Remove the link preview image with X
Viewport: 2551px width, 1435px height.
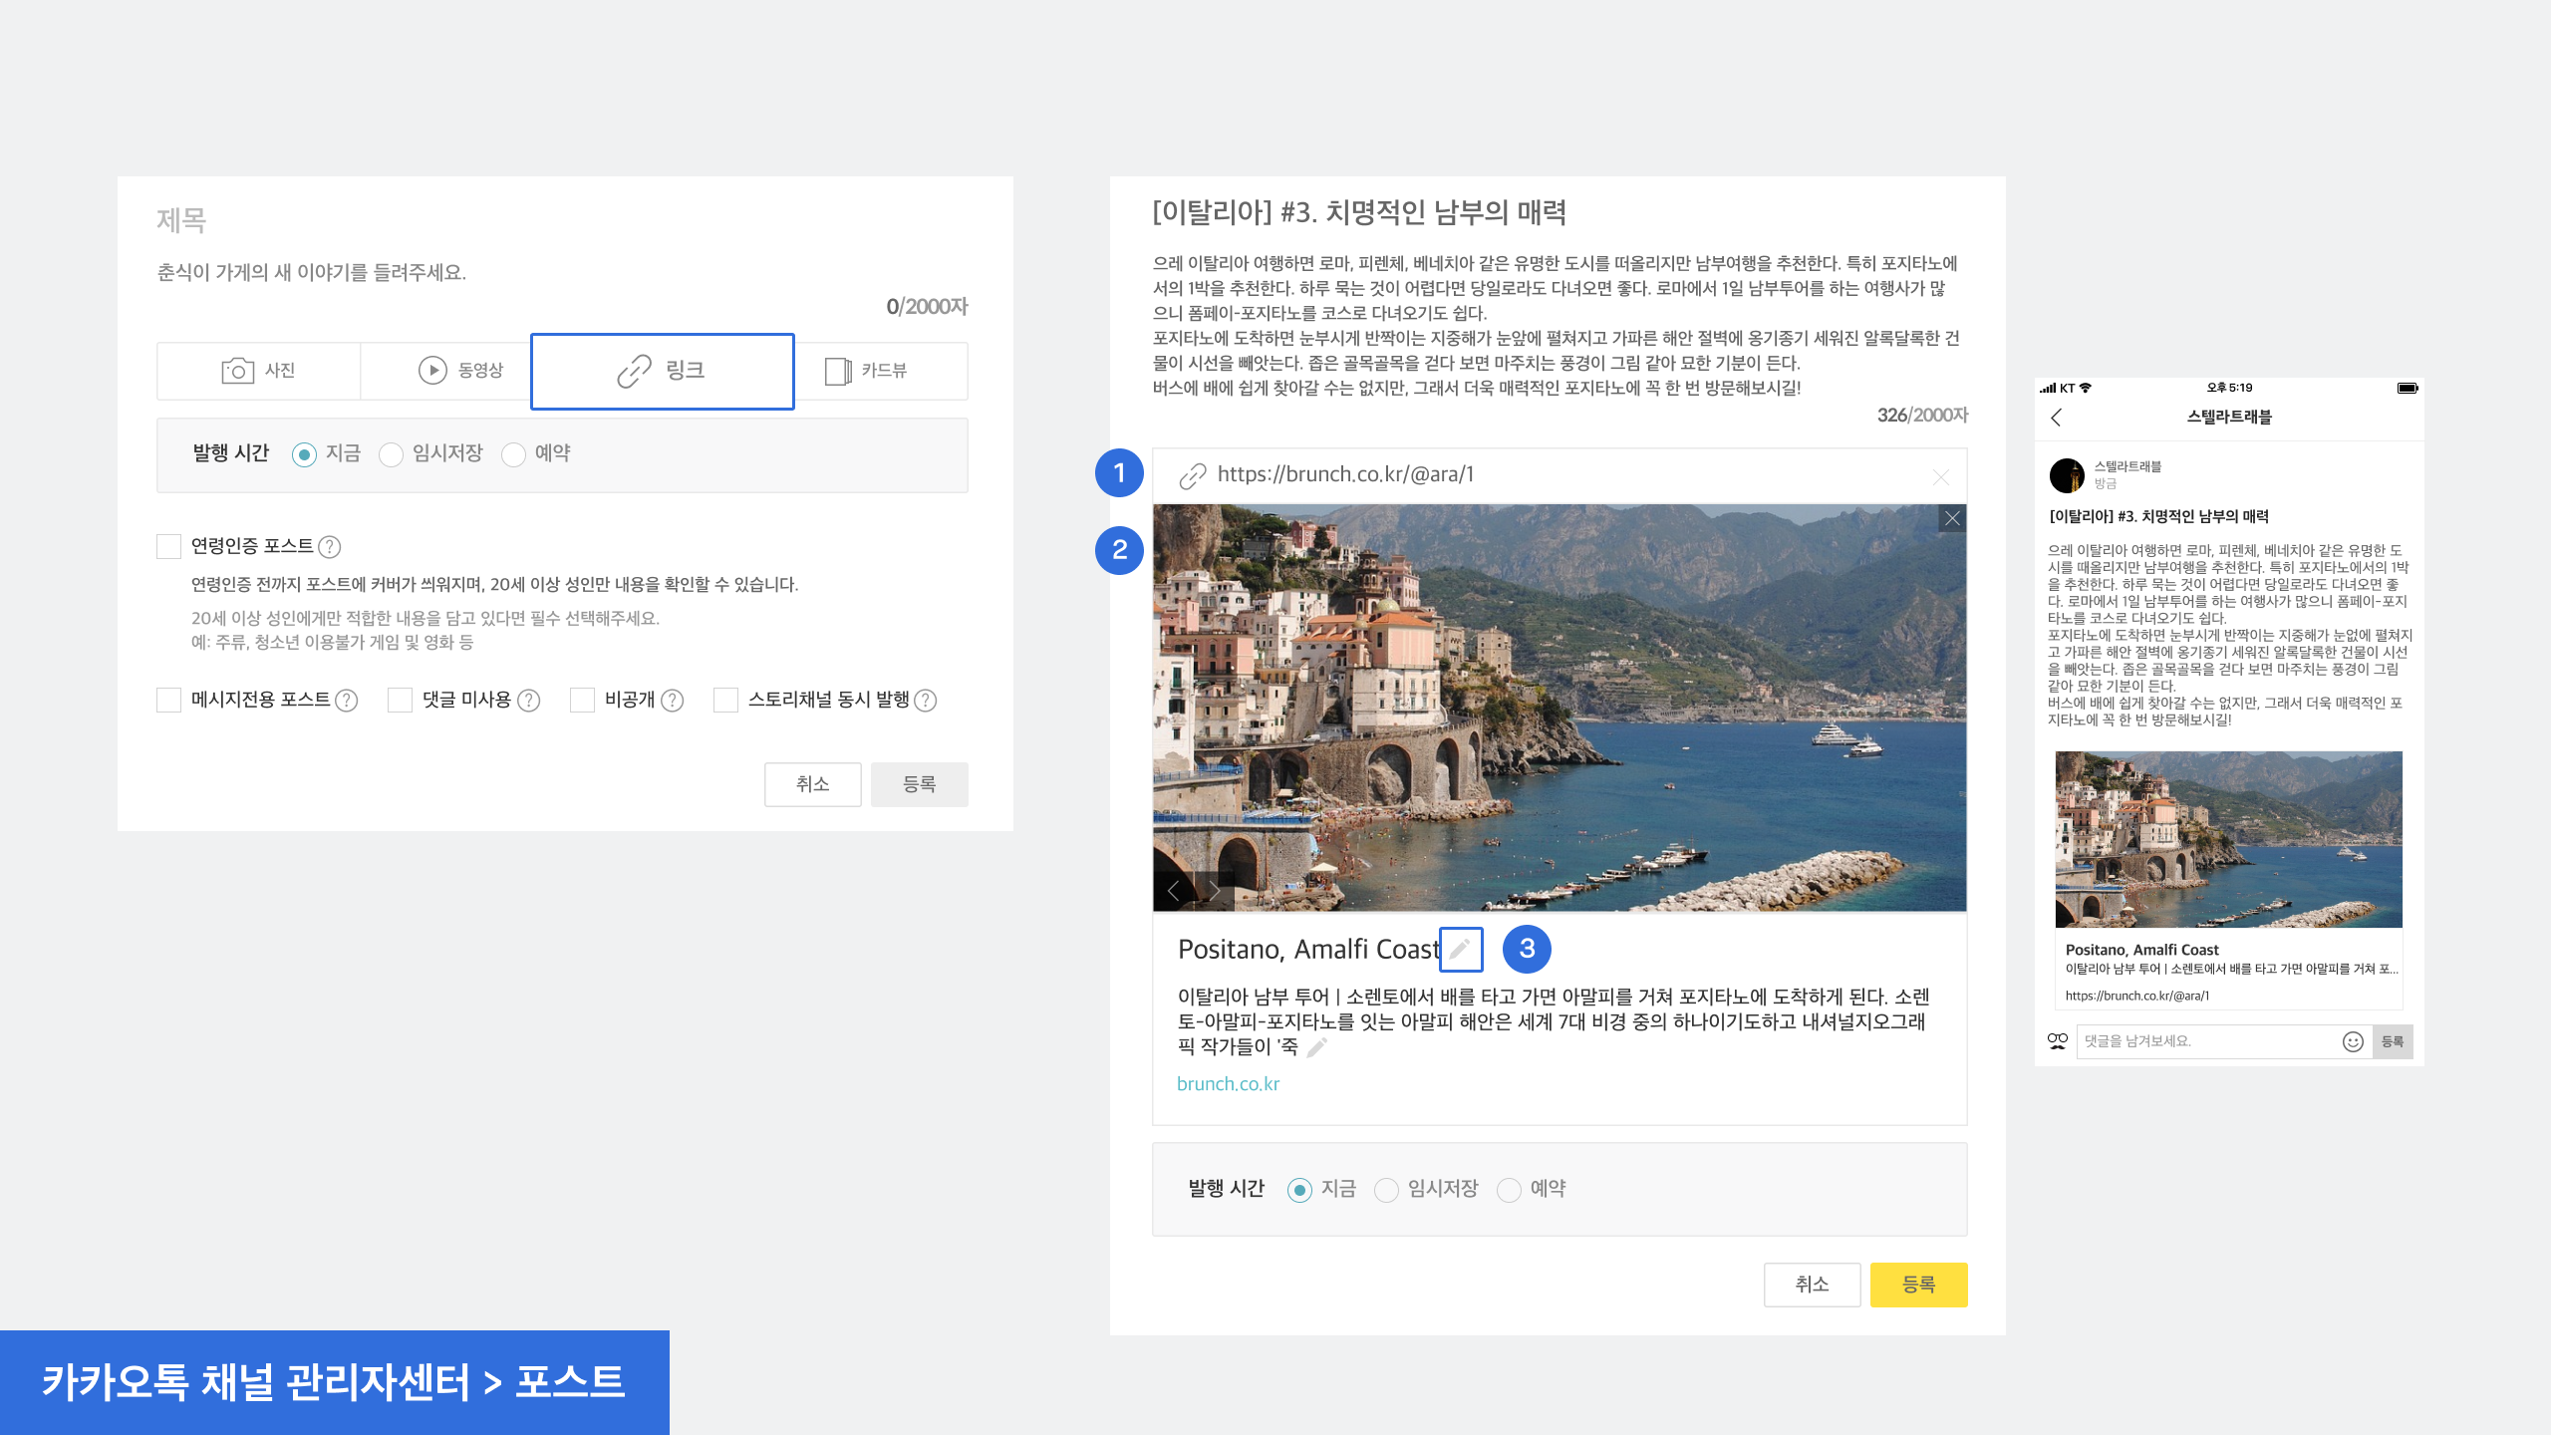(1951, 518)
